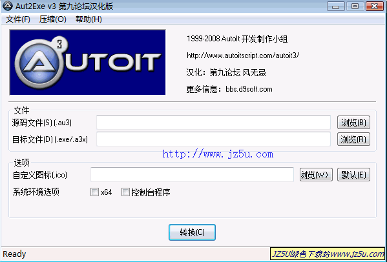The width and height of the screenshot is (387, 262).
Task: Click the bbs.d9soft.com info text
Action: [249, 89]
